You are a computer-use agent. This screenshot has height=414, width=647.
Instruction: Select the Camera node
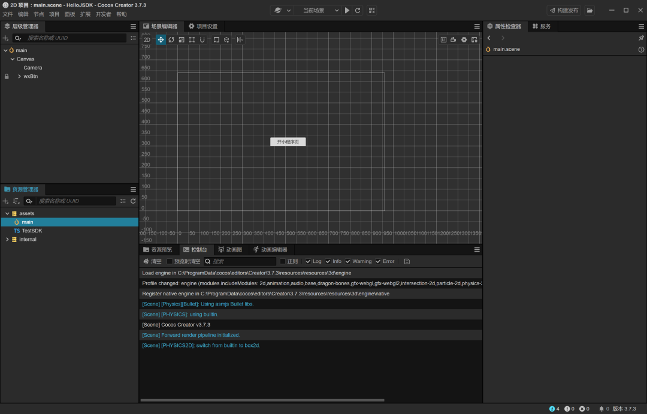[32, 68]
